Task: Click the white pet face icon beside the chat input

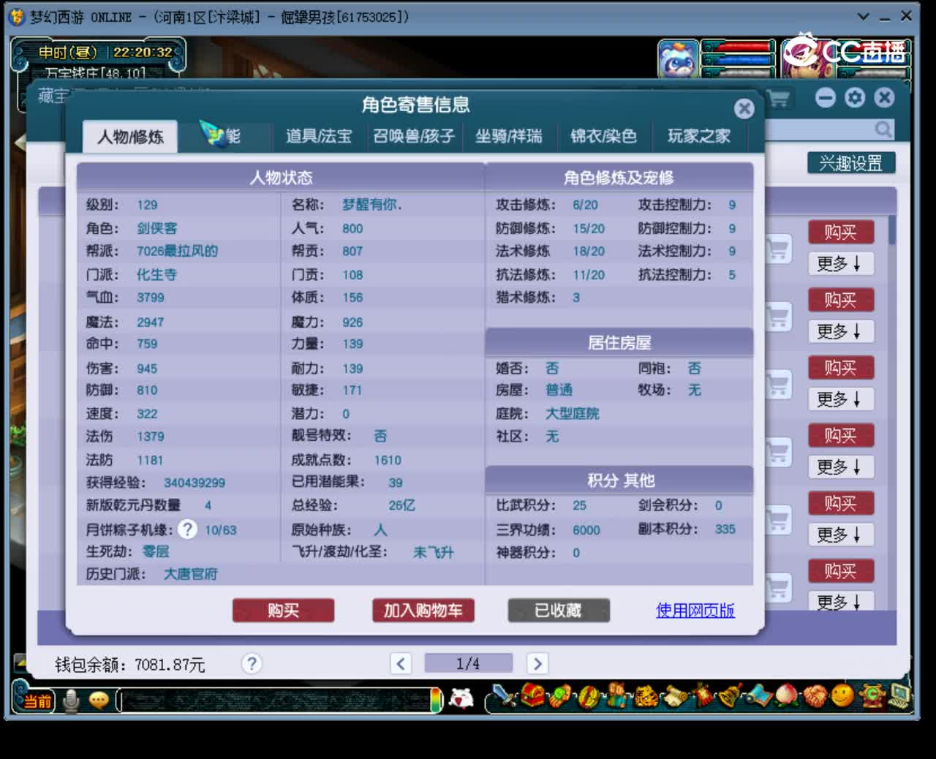Action: [x=461, y=699]
